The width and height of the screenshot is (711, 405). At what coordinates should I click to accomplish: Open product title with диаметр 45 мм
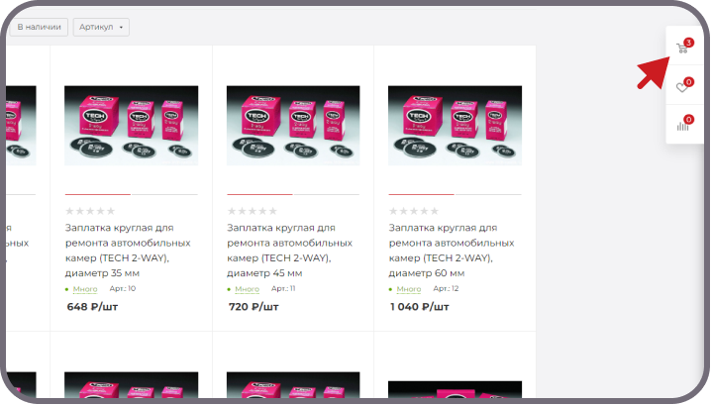[x=290, y=251]
